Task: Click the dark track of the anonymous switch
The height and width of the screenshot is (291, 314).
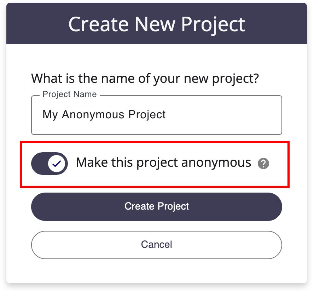Action: [40, 164]
